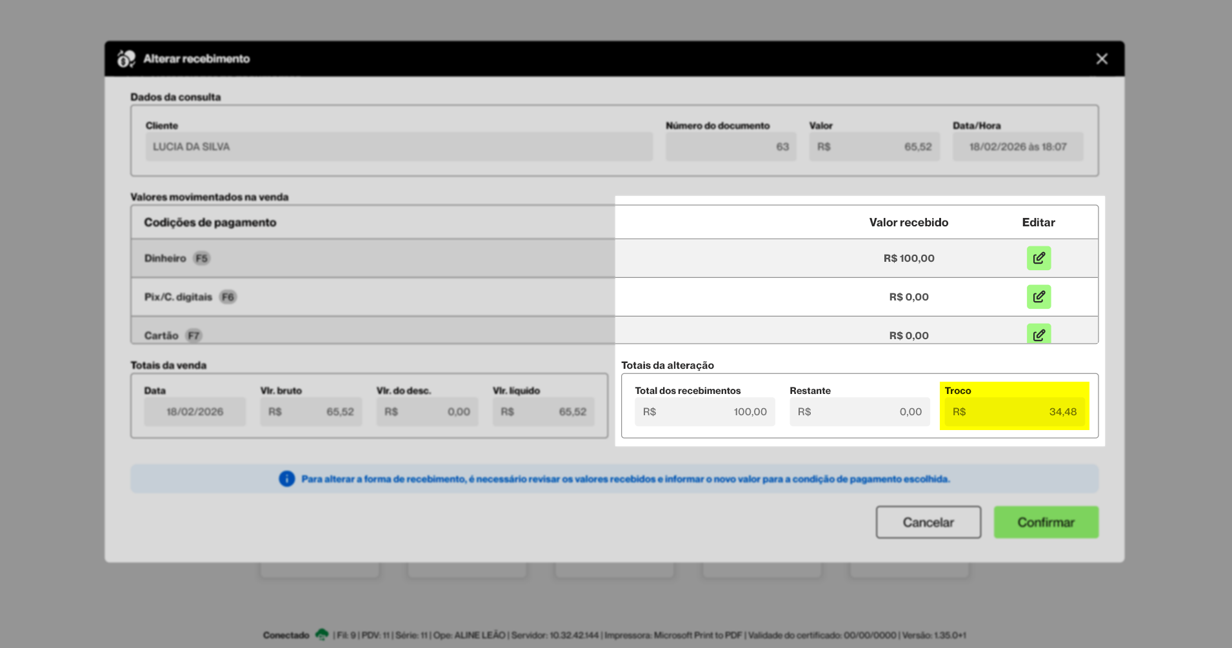Edit the Pix/C. digitais received value
Image resolution: width=1232 pixels, height=648 pixels.
tap(1038, 297)
